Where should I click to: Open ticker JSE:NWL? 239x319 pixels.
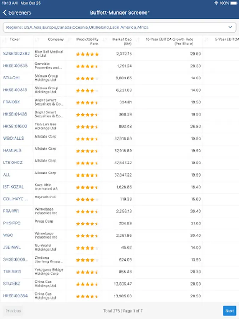pyautogui.click(x=12, y=247)
